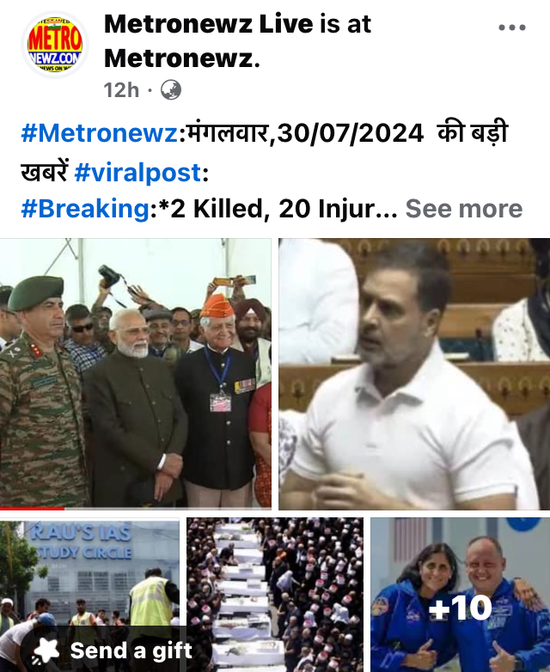Open the #viralpost hashtag
This screenshot has width=550, height=672.
[137, 173]
